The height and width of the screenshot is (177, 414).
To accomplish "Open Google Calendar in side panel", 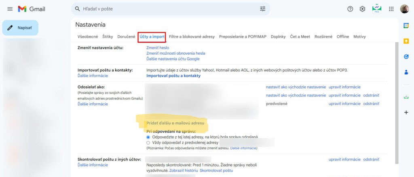I will [x=406, y=26].
